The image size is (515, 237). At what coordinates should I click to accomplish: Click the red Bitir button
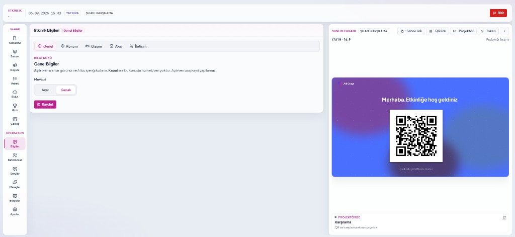pos(498,13)
